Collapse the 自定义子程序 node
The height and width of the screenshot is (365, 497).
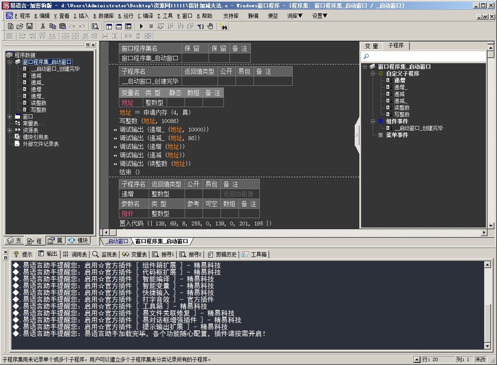click(x=373, y=73)
